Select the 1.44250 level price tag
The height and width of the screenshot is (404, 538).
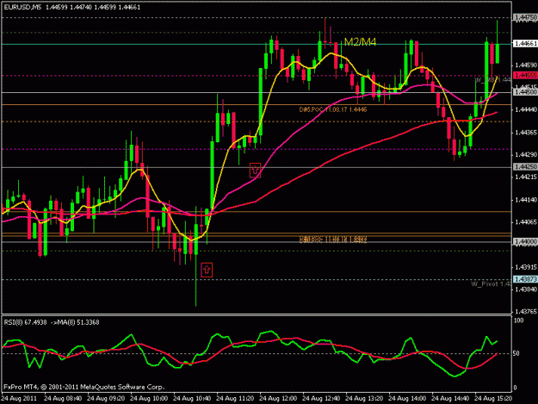point(525,167)
